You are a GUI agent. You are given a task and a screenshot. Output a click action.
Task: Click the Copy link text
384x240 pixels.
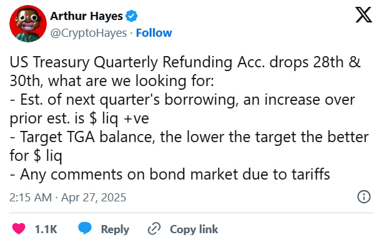click(194, 229)
